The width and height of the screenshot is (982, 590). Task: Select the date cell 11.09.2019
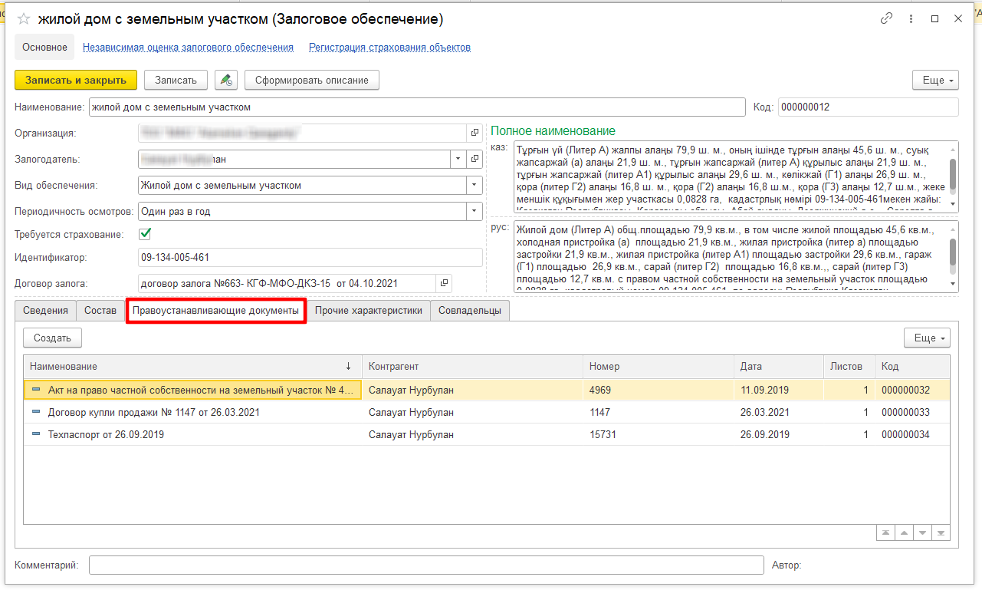coord(778,390)
